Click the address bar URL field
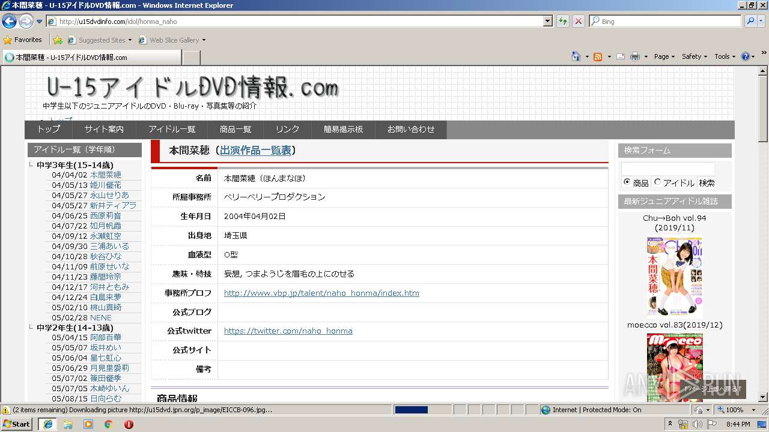 pyautogui.click(x=294, y=22)
